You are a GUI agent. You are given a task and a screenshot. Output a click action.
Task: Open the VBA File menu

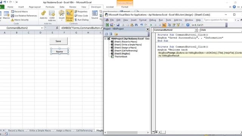click(112, 20)
